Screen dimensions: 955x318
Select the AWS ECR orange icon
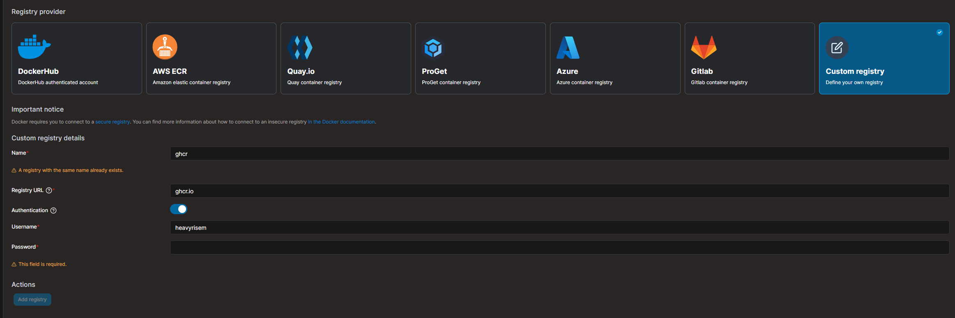(x=165, y=47)
